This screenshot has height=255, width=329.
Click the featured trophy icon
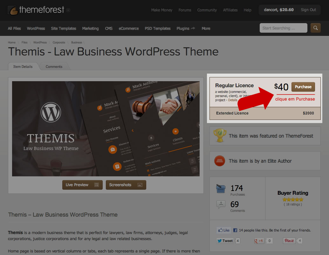220,135
